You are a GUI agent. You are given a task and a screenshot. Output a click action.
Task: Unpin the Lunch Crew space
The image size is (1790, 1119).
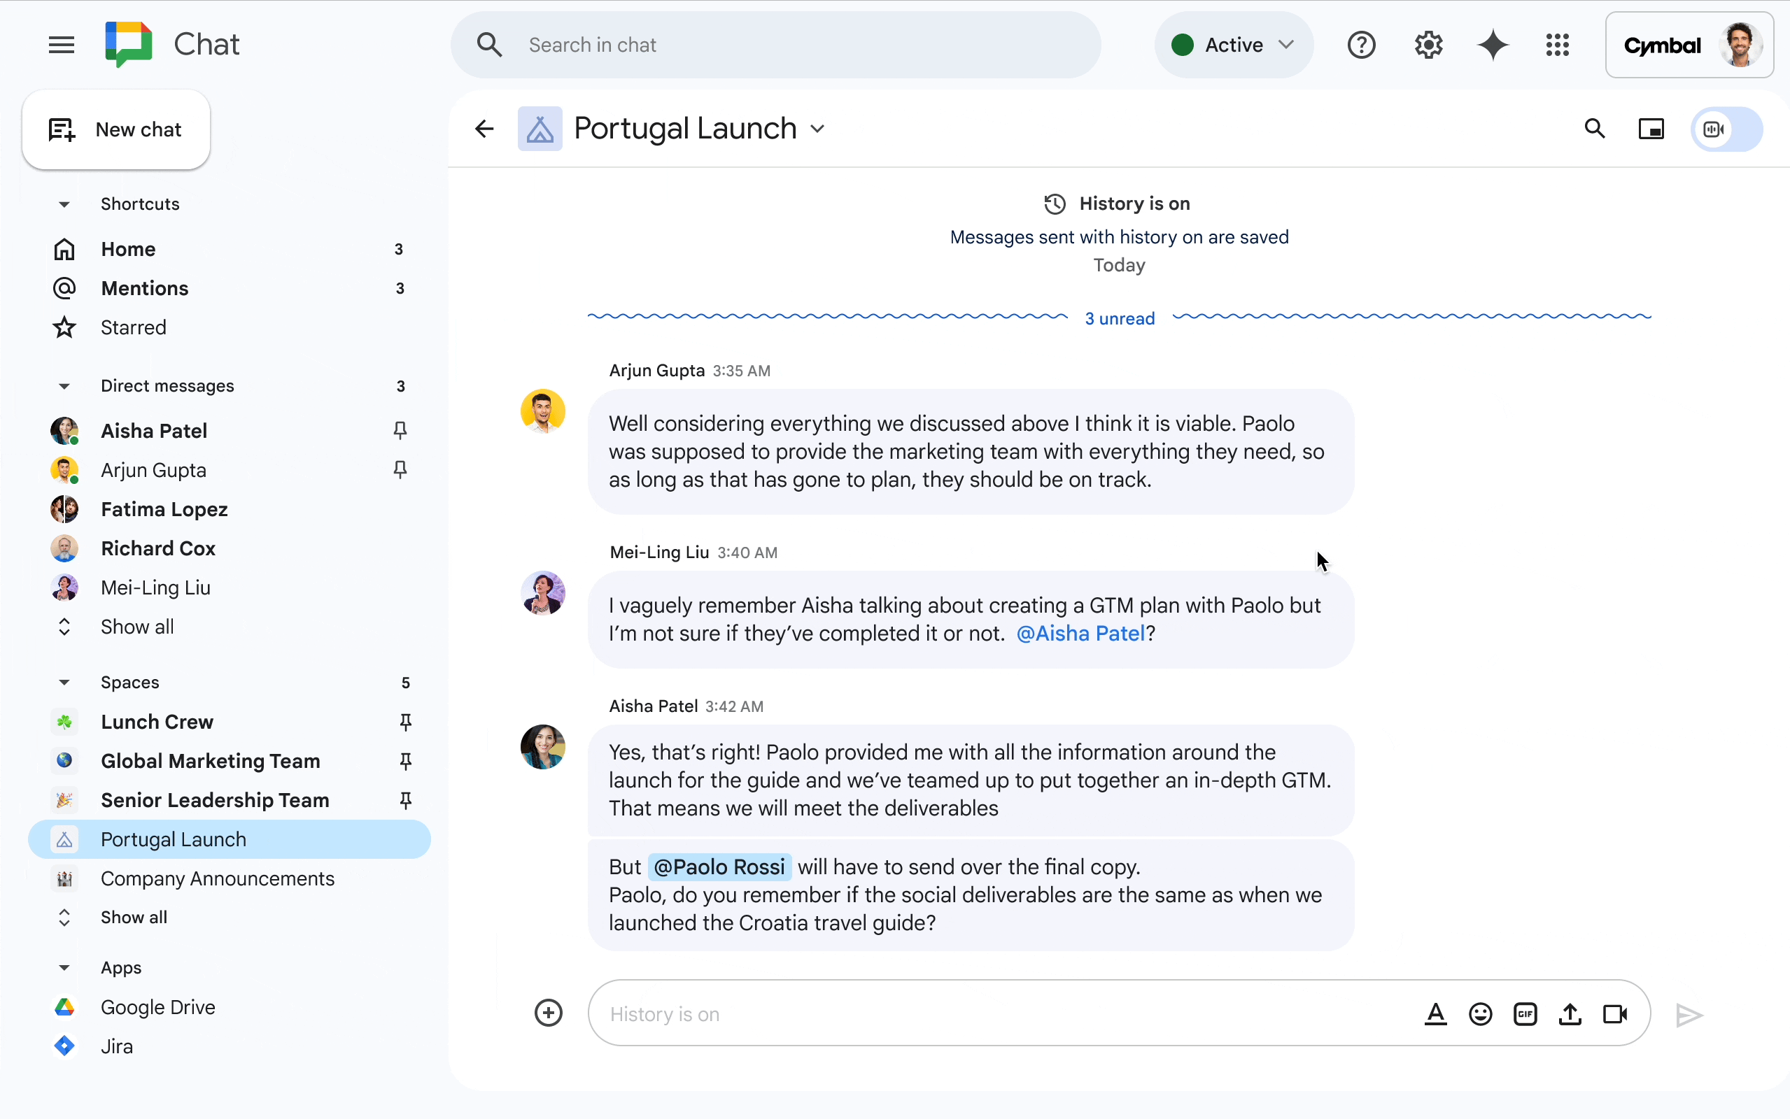406,722
